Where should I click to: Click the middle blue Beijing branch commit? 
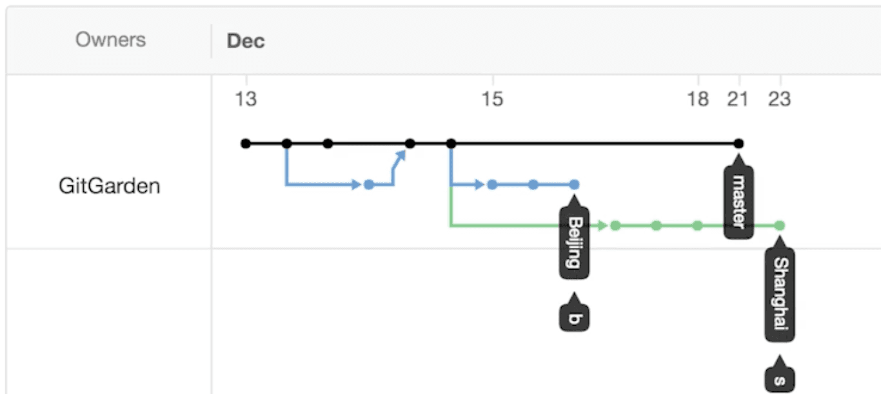pos(533,185)
